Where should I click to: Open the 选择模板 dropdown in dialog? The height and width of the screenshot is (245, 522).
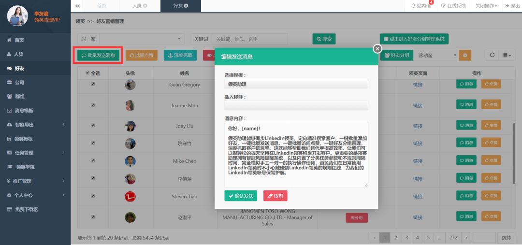296,84
